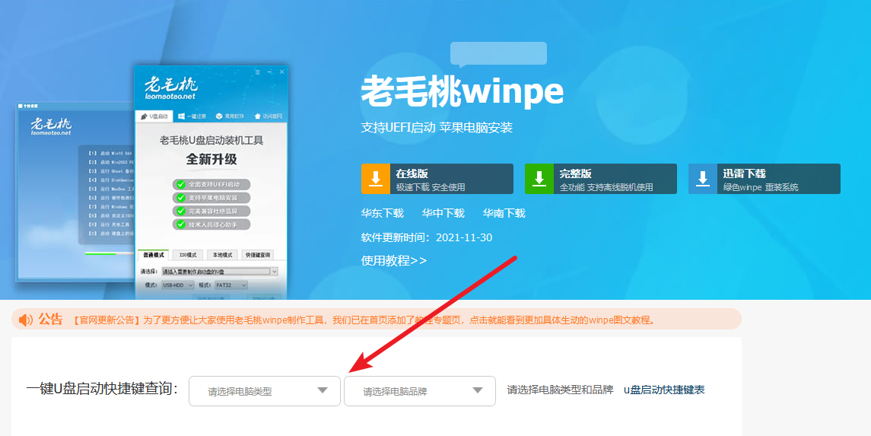Viewport: 871px width, 436px height.
Task: Open the 华中下载 mirror link
Action: point(443,213)
